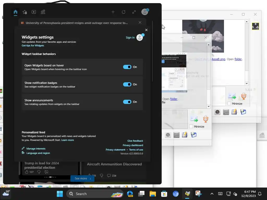Dislike the Aircraft Ammunition Discovered card

click(x=101, y=176)
